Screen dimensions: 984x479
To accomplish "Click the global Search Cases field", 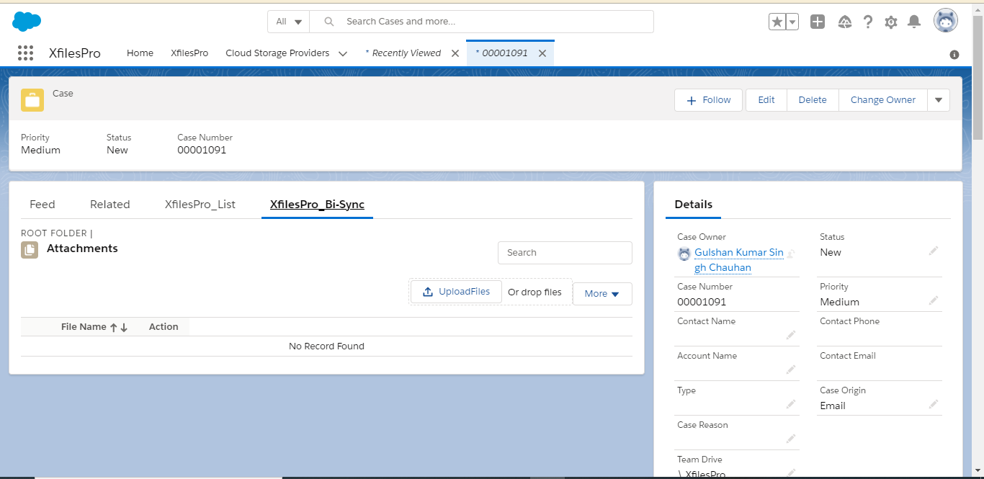I will tap(482, 22).
